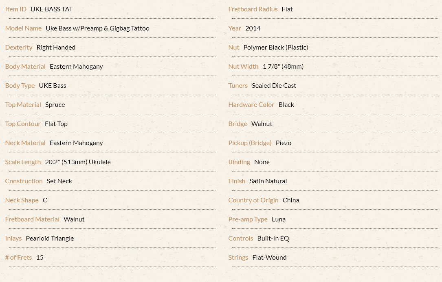Click the Nut Width label

pos(243,67)
